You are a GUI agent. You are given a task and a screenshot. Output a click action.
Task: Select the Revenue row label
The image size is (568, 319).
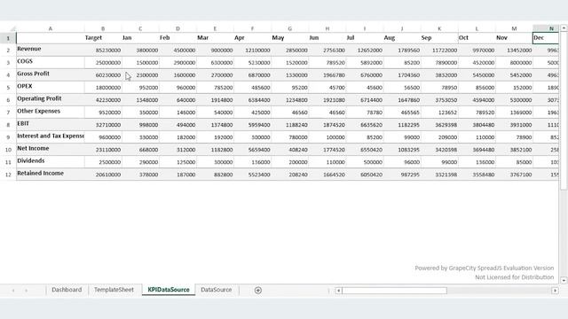tap(51, 50)
